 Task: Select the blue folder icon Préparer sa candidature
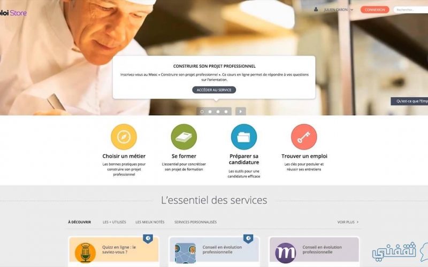coord(244,137)
